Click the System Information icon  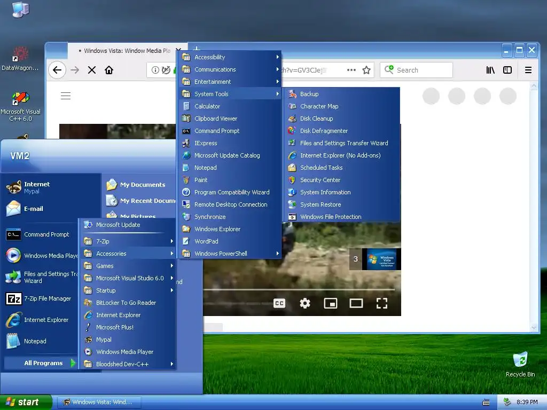click(x=292, y=192)
